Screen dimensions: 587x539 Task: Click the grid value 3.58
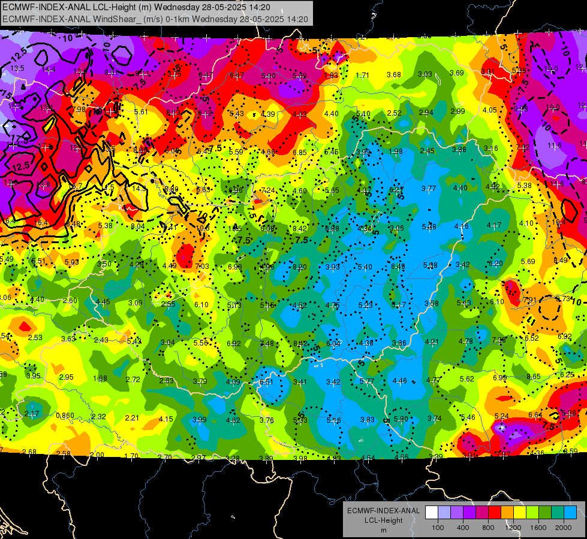tap(431, 304)
